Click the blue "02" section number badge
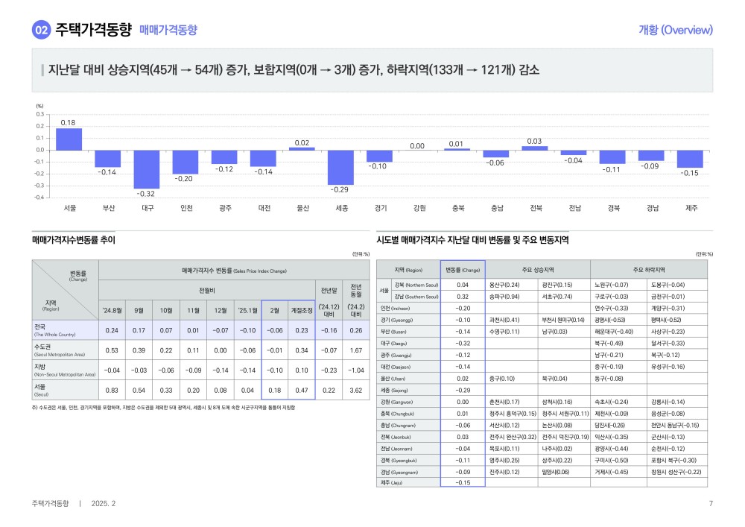Viewport: 745px width, 527px height. (x=41, y=30)
